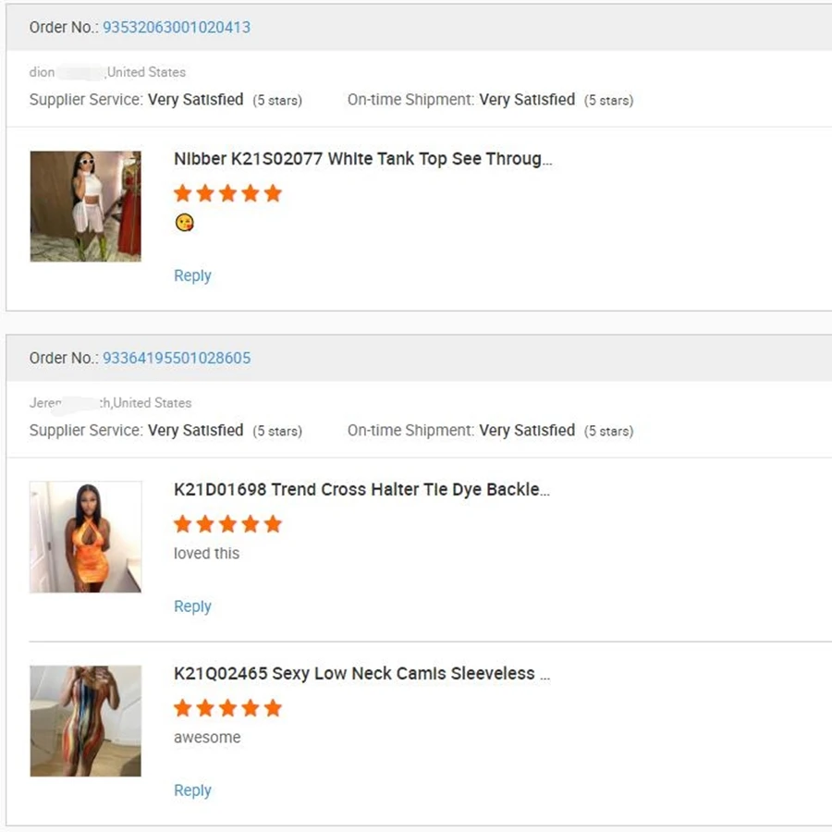Click the fifth star of Halter Tie Dye rating
Image resolution: width=832 pixels, height=832 pixels.
coord(273,524)
